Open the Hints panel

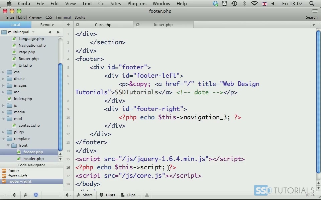point(107,195)
